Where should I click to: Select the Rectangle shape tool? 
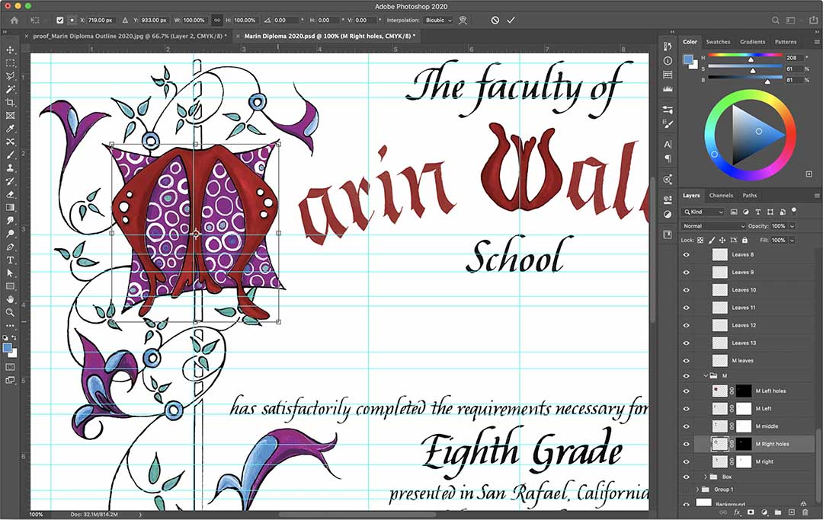click(10, 286)
